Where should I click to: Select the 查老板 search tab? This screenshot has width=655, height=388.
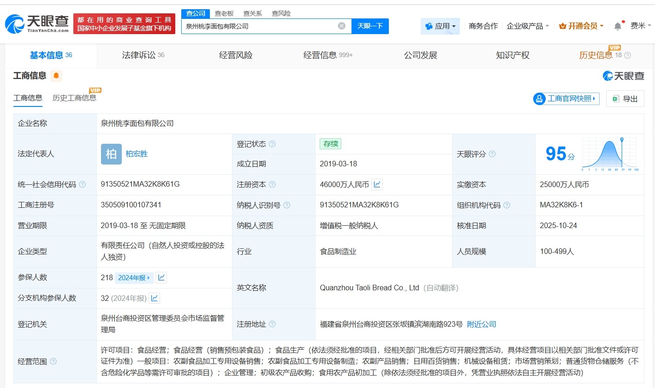[224, 13]
